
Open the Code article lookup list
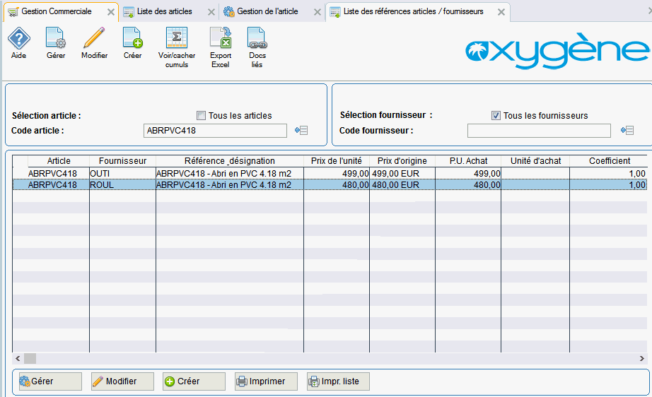pyautogui.click(x=301, y=131)
